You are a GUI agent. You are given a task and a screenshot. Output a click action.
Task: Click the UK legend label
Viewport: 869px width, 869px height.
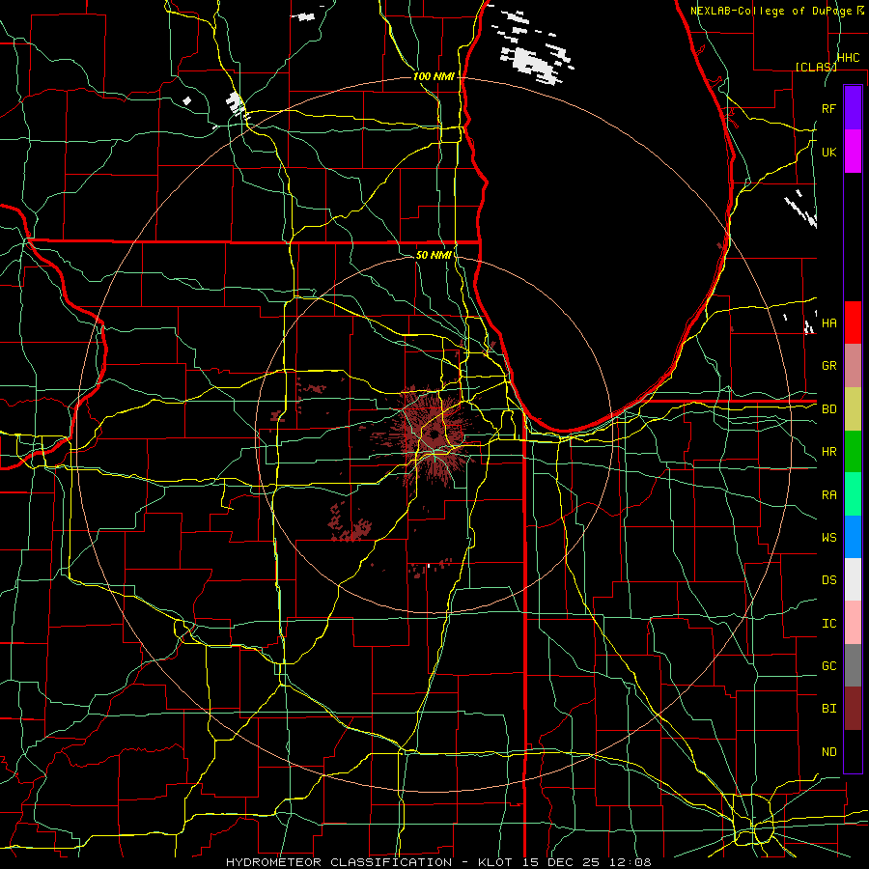coord(828,152)
